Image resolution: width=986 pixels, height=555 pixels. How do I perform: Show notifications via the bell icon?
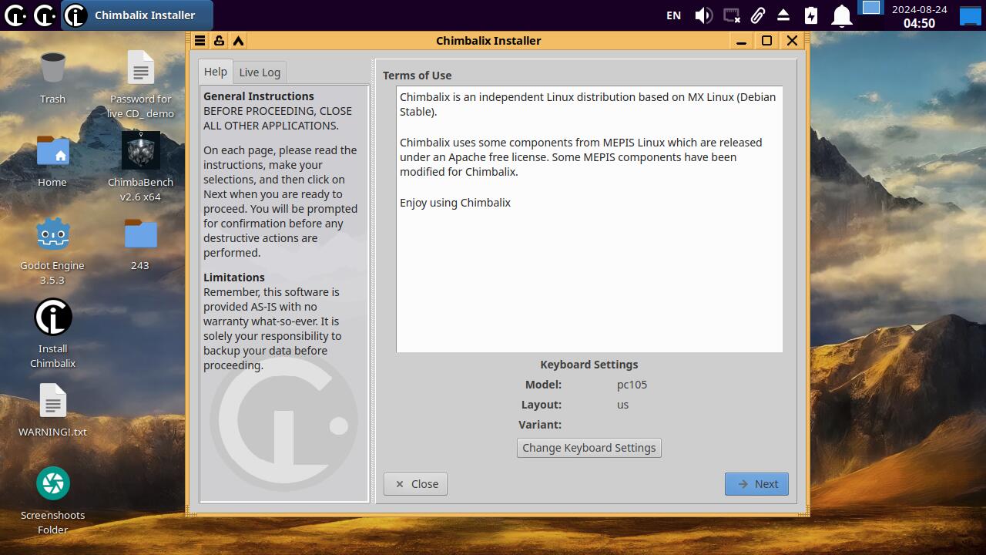point(842,15)
